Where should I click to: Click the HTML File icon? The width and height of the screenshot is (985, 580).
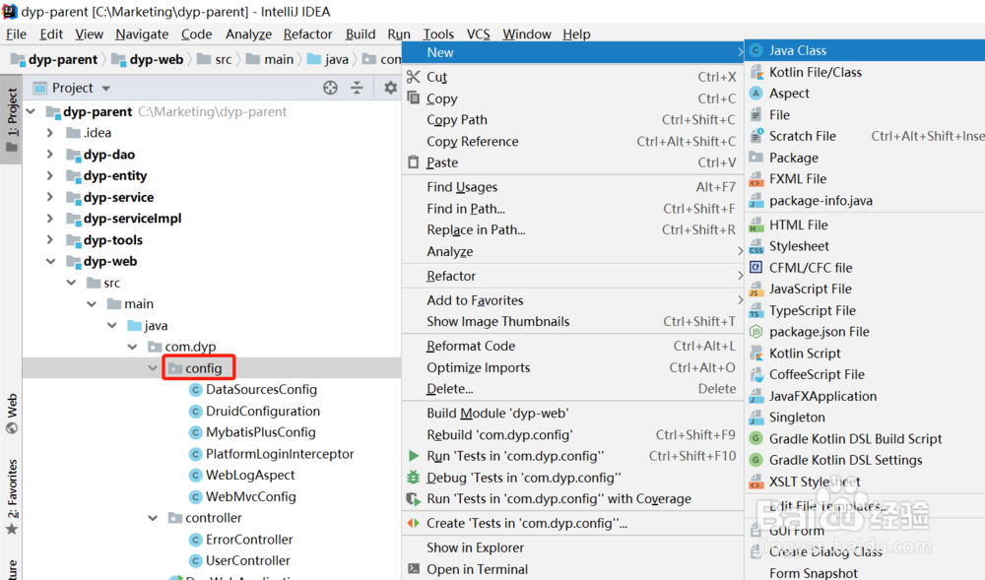coord(756,225)
